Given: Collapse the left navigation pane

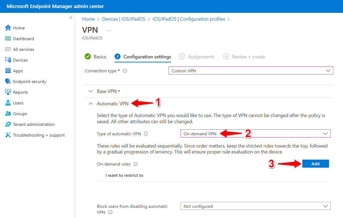Looking at the screenshot, I should coord(71,17).
